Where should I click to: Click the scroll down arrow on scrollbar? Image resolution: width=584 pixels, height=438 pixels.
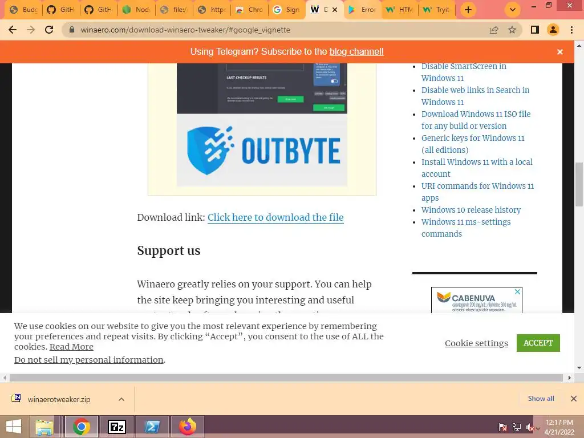click(579, 368)
